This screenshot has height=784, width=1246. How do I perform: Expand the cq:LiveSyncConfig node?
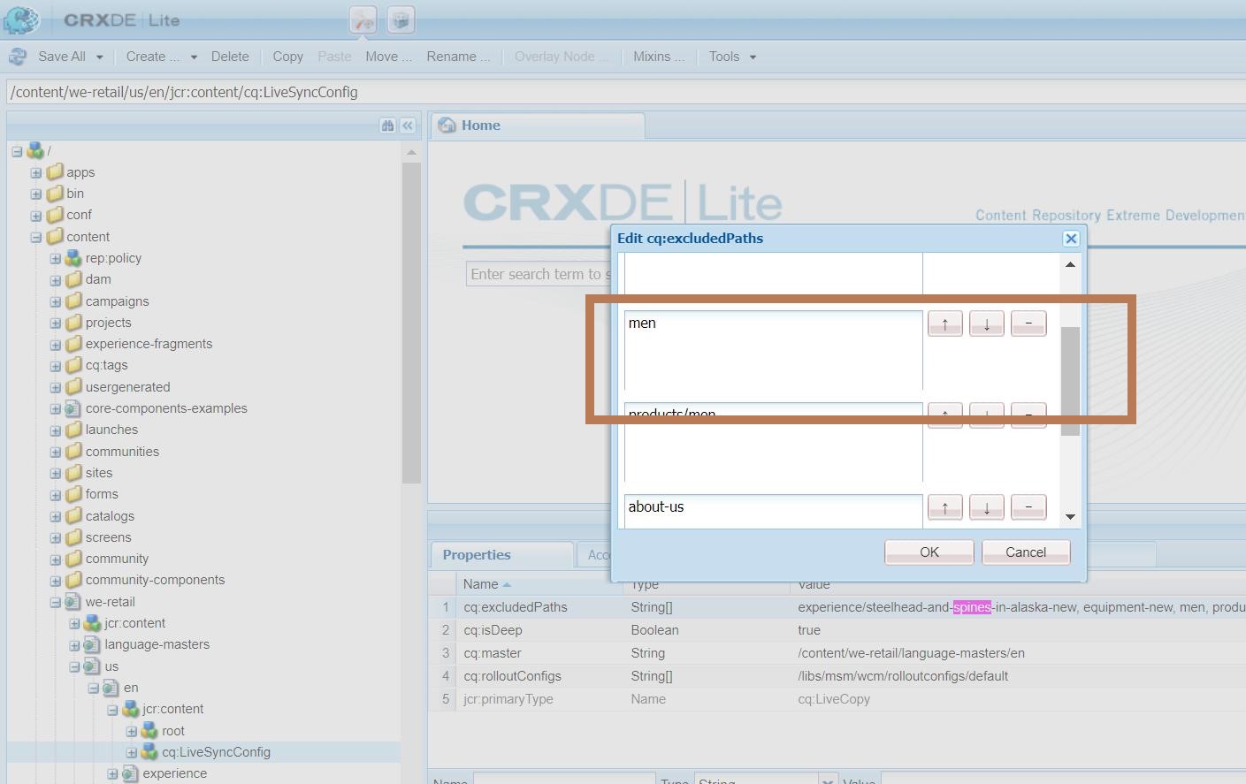132,752
